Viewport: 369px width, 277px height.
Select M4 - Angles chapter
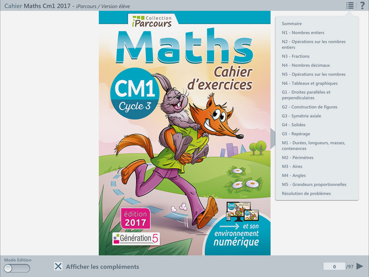(294, 176)
